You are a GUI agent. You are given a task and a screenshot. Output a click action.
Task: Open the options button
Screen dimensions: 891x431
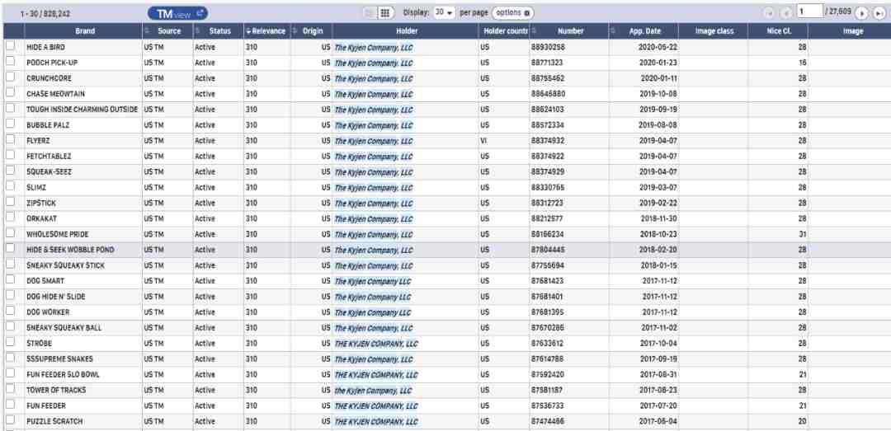512,12
